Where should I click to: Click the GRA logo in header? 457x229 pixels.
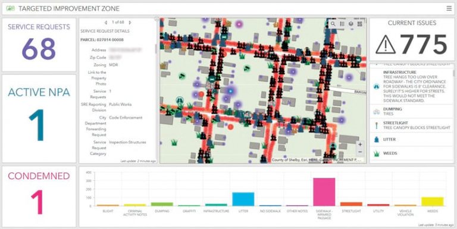pyautogui.click(x=10, y=9)
